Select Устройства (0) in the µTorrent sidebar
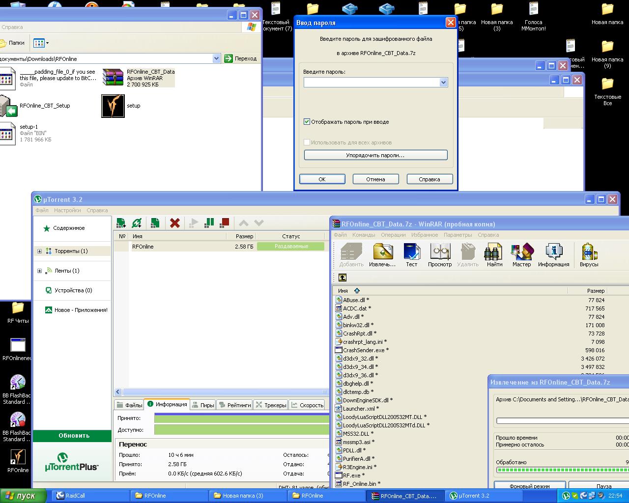The width and height of the screenshot is (629, 503). pos(68,290)
